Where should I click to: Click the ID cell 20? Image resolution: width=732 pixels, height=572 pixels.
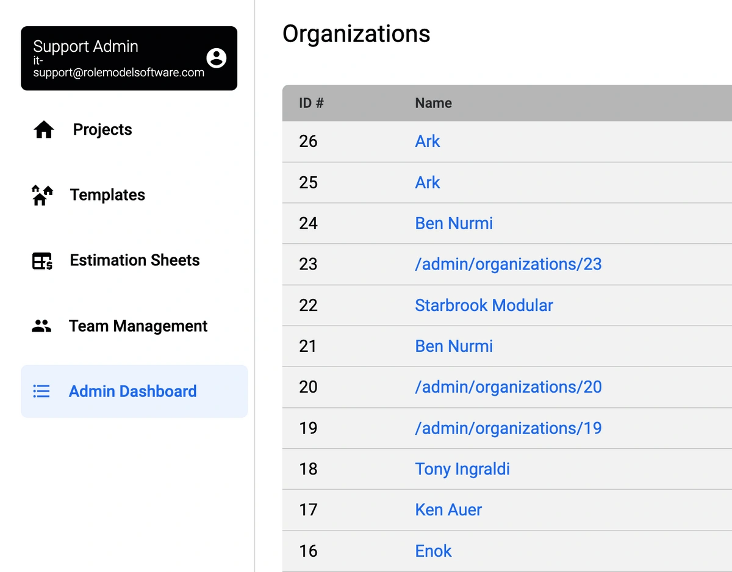(308, 387)
